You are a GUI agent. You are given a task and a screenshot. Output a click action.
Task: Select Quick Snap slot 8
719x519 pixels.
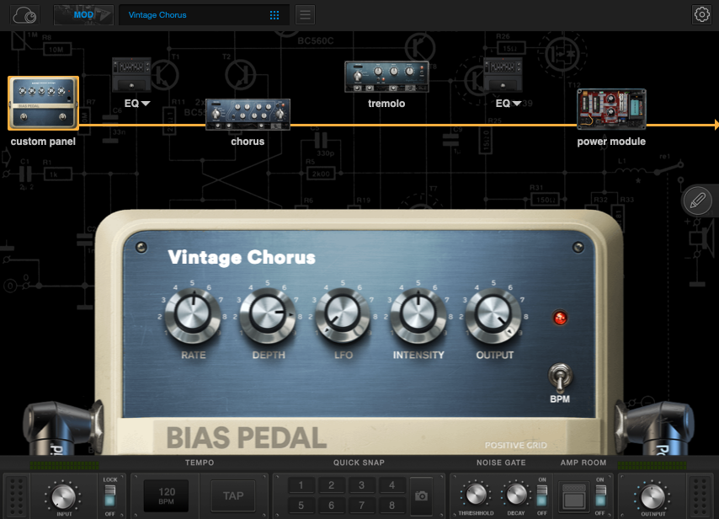(391, 506)
